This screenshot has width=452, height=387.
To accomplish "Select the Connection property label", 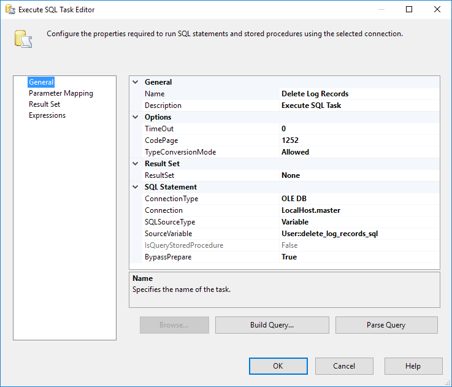I will [x=164, y=210].
